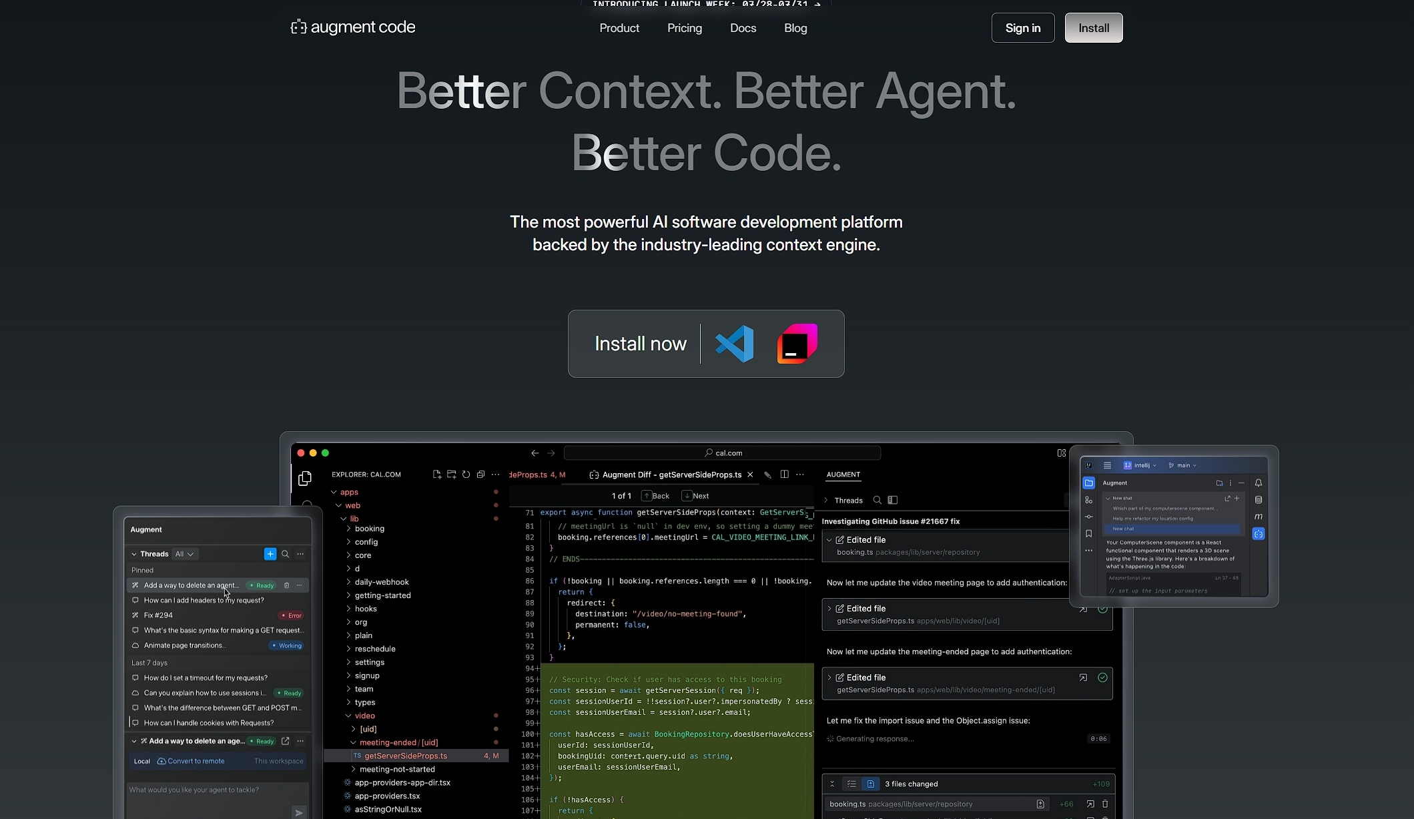Click the Install button in header
Viewport: 1414px width, 819px height.
click(x=1094, y=28)
